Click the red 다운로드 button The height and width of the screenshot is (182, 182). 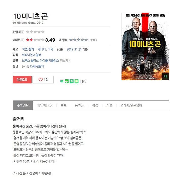coord(22,80)
